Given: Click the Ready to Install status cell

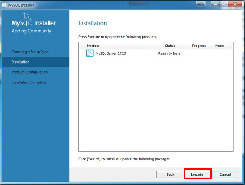Looking at the screenshot, I should (x=170, y=53).
